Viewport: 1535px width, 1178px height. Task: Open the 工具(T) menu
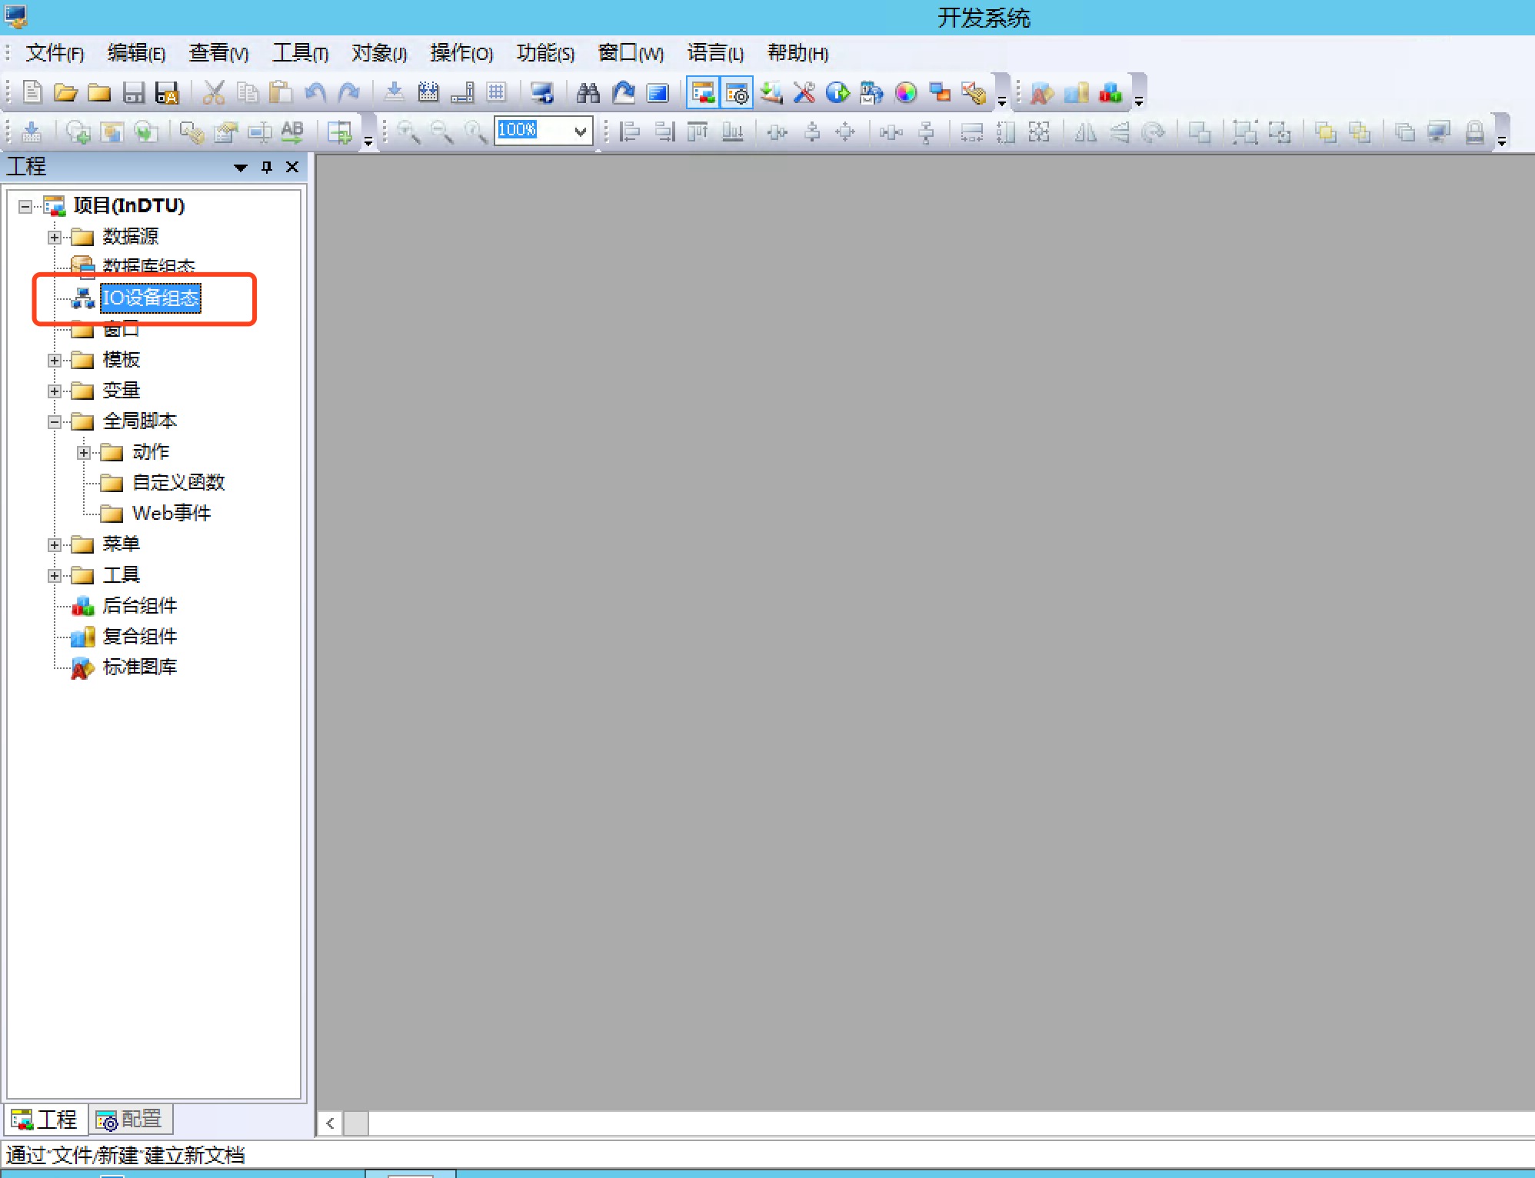(300, 53)
